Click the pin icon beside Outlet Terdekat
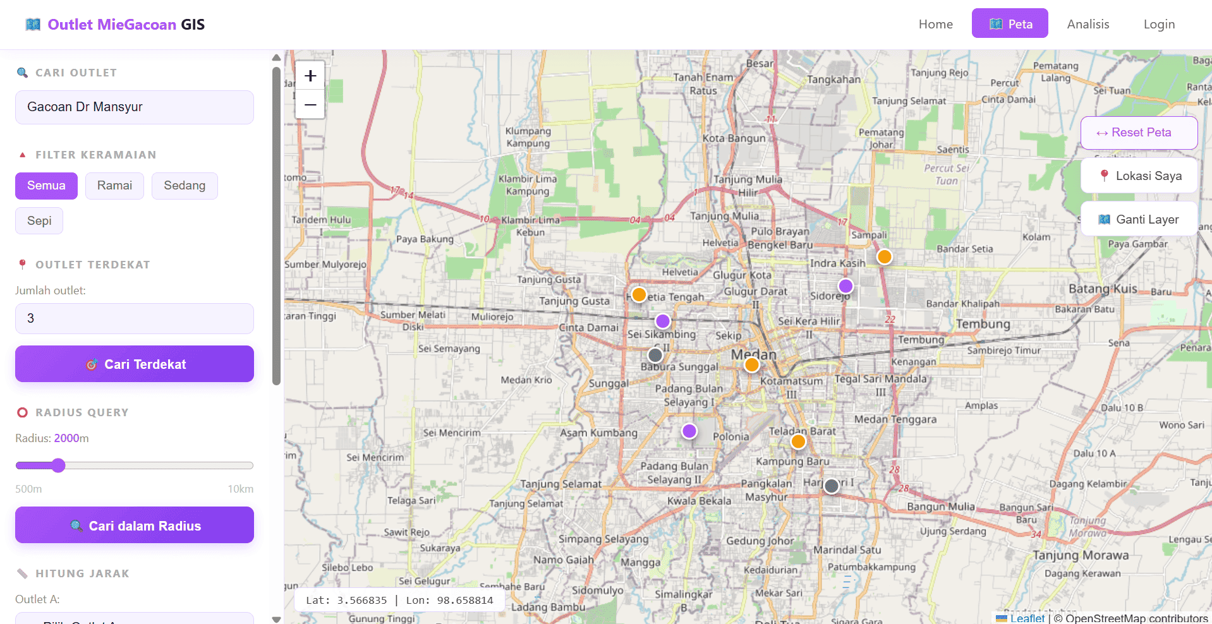The image size is (1212, 624). (x=22, y=265)
